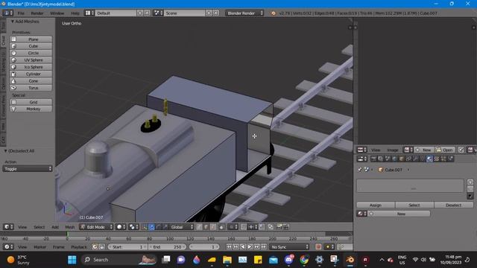This screenshot has width=477, height=268.
Task: Open the Material properties tab
Action: (x=429, y=159)
